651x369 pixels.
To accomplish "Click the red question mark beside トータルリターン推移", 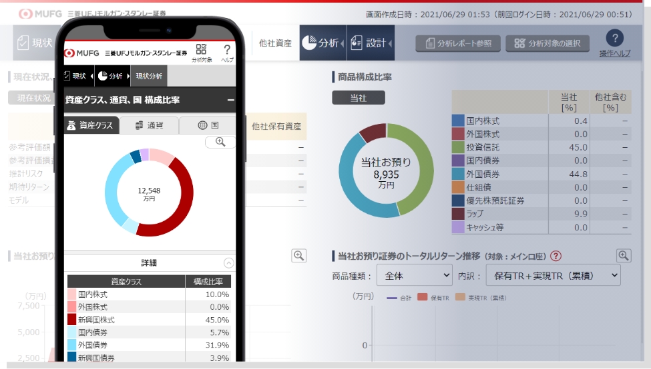I will click(556, 256).
